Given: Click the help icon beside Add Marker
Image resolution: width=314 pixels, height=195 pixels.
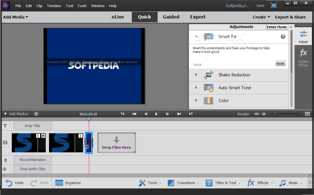Looking at the screenshot, I should tap(36, 114).
